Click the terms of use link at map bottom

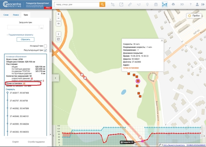tap(196, 145)
